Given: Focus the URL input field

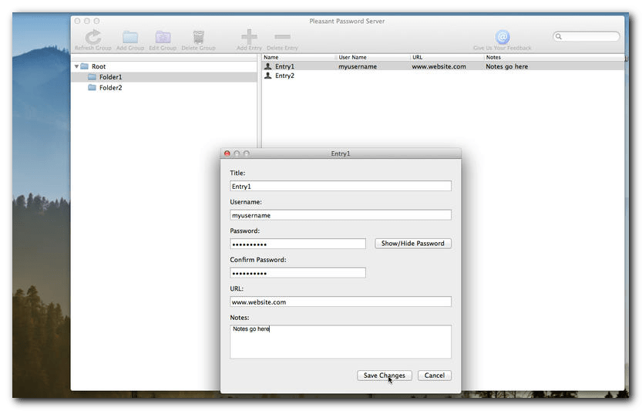Looking at the screenshot, I should pyautogui.click(x=341, y=302).
